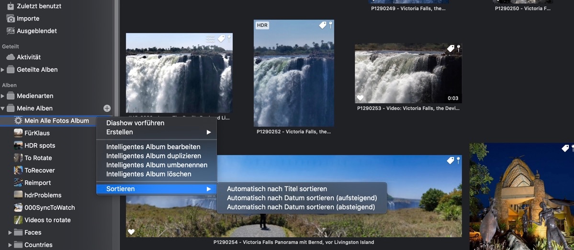
Task: Select Automatisch nach Datum sortieren (absteigend)
Action: click(302, 207)
